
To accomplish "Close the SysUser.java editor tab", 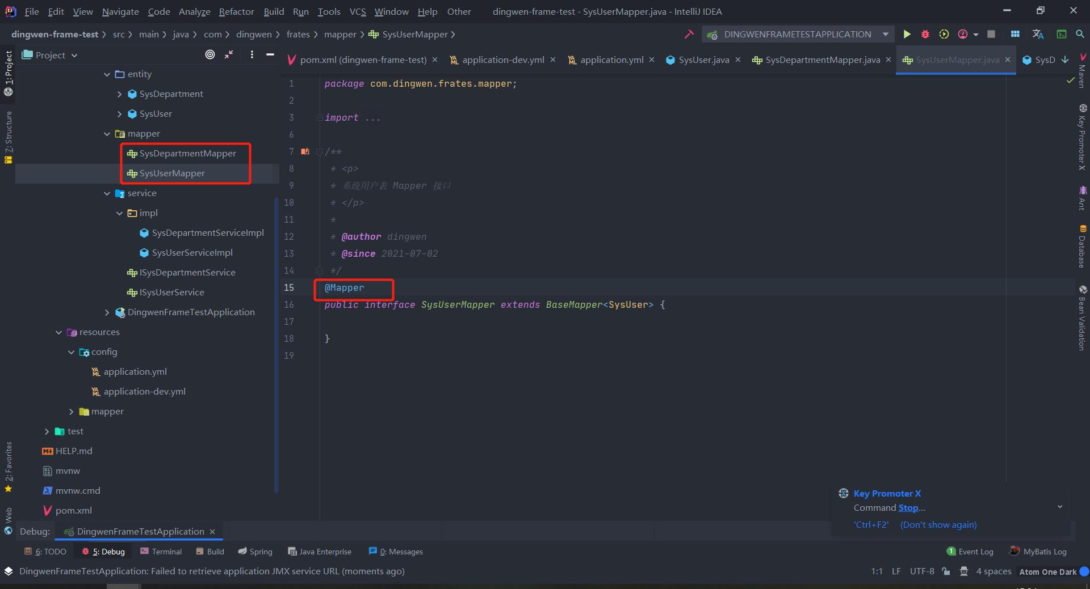I will [x=738, y=60].
